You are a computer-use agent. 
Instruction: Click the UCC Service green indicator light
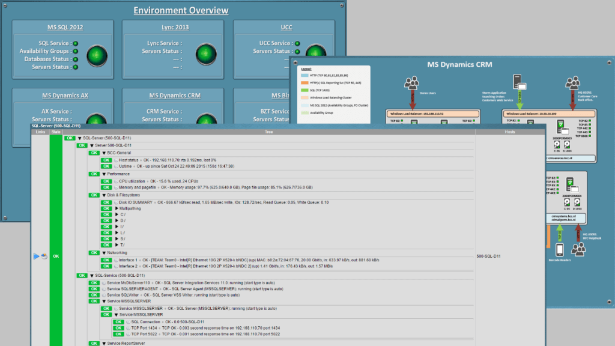(x=297, y=43)
